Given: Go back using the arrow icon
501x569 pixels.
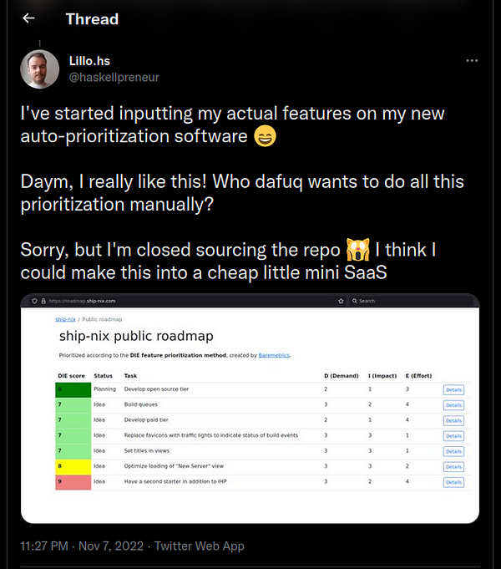Looking at the screenshot, I should point(28,18).
